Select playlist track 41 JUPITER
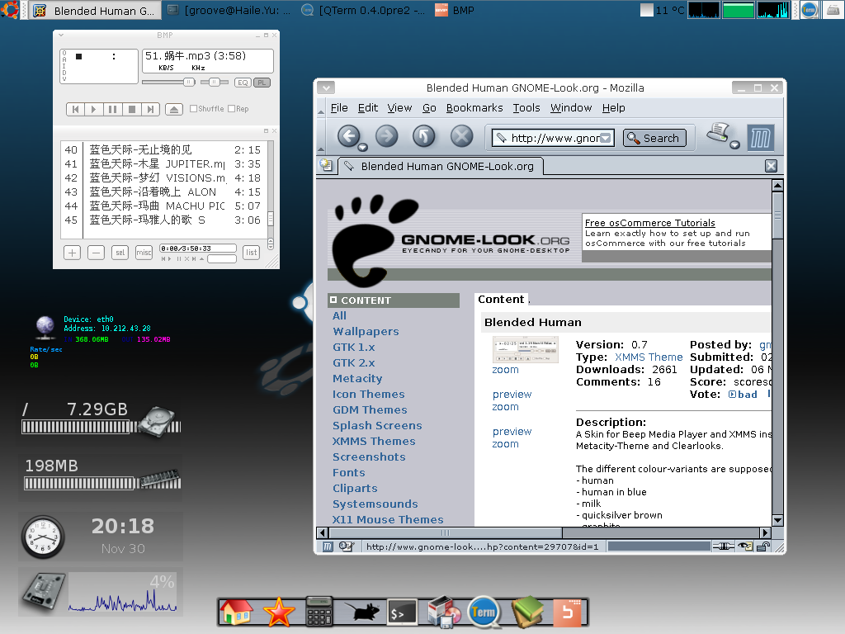 click(163, 164)
